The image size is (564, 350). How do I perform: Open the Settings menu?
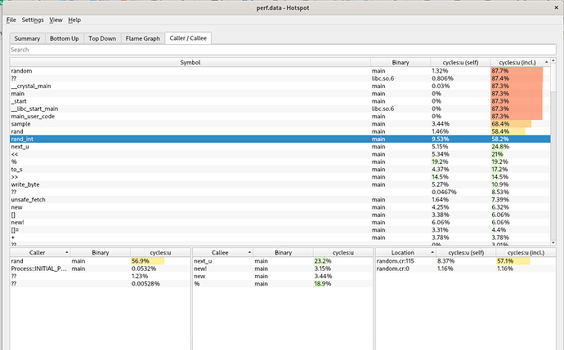(x=33, y=20)
